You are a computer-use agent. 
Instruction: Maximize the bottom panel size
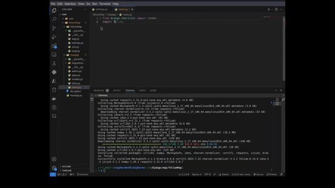pos(276,90)
